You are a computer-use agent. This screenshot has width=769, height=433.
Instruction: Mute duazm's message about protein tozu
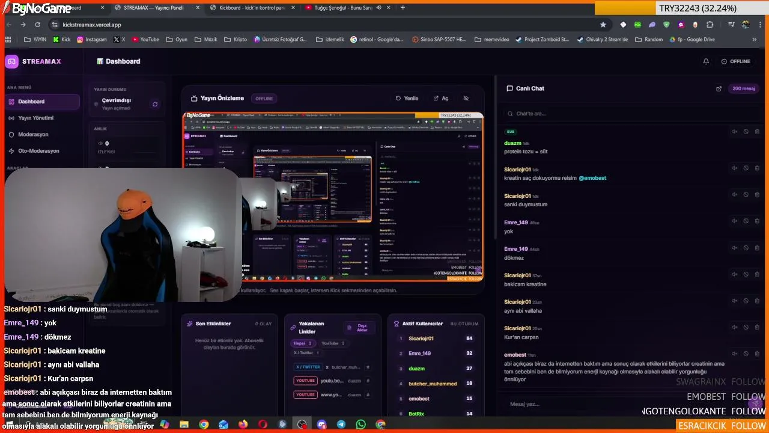tap(734, 132)
